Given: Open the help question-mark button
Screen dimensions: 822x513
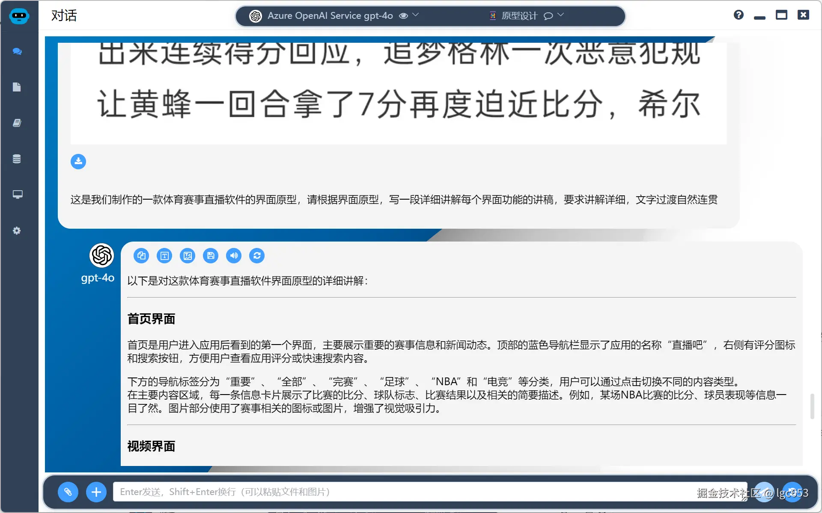Looking at the screenshot, I should click(739, 15).
